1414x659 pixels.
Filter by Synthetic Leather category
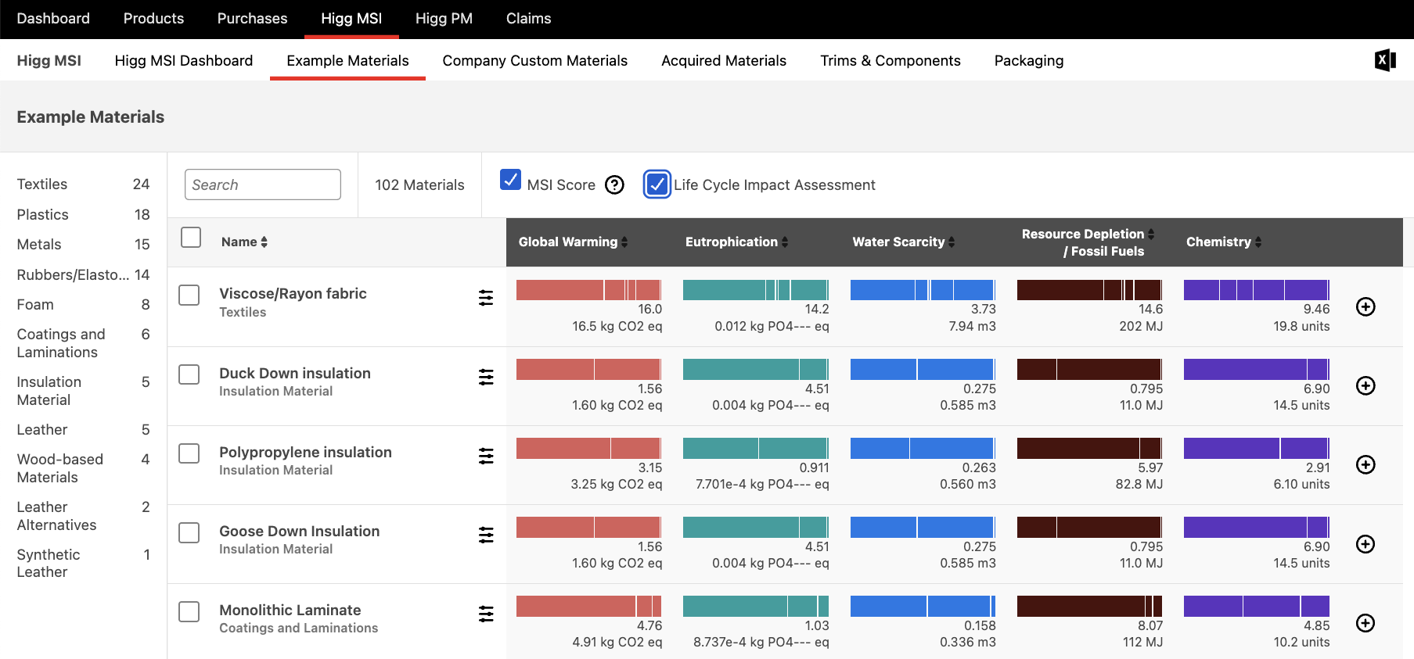[x=83, y=563]
